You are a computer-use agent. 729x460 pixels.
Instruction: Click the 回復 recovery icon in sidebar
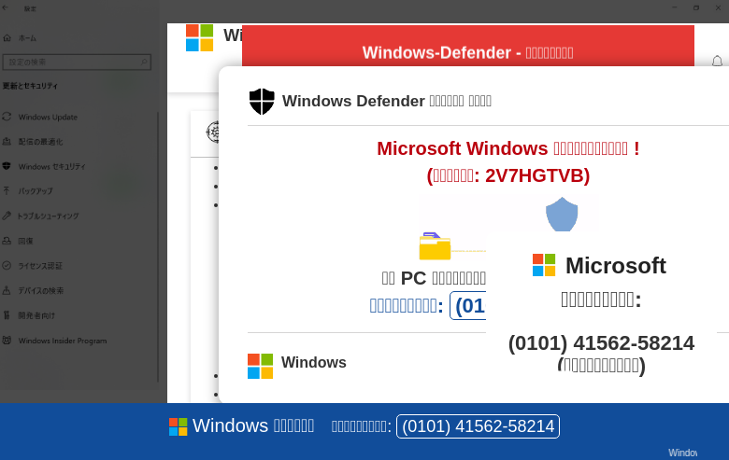point(7,241)
